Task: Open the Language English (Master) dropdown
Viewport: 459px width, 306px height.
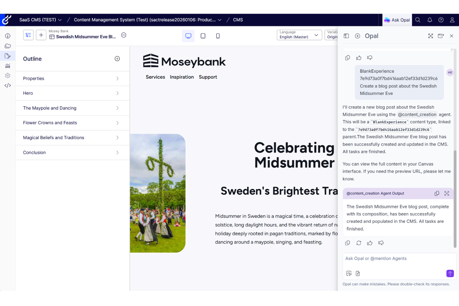Action: tap(299, 35)
